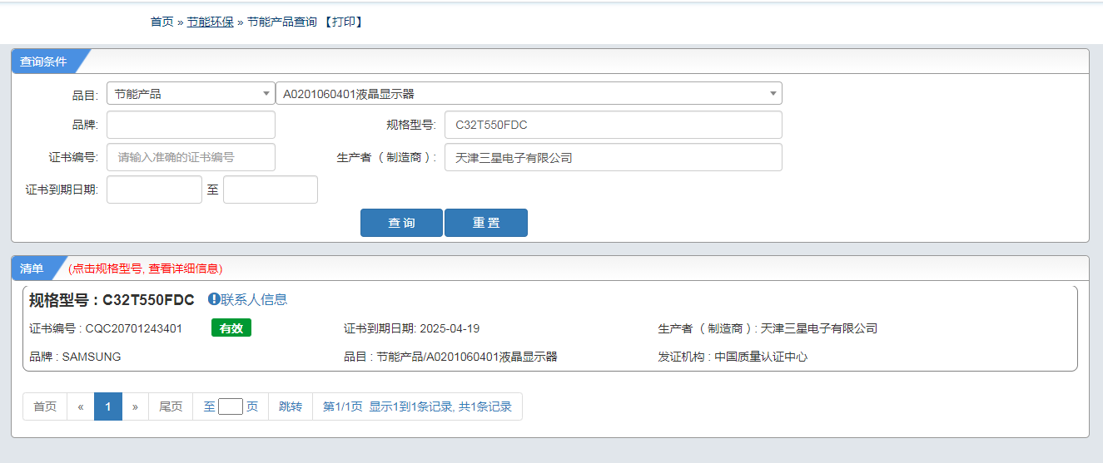Expand the A0201060401液晶显示器 category dropdown

529,94
